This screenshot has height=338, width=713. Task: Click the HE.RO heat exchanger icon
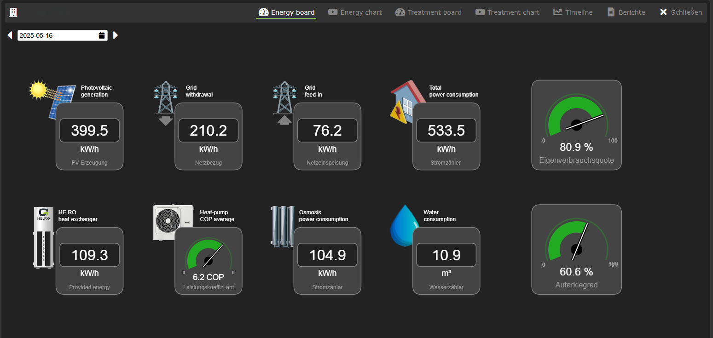tap(44, 237)
